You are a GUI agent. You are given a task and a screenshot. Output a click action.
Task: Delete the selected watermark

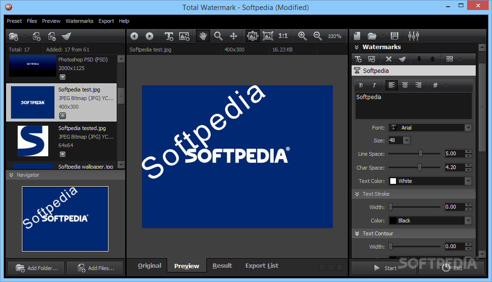coord(389,59)
